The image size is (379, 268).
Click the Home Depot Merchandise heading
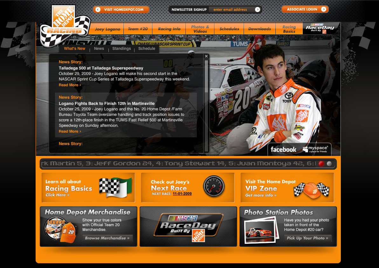(x=87, y=212)
